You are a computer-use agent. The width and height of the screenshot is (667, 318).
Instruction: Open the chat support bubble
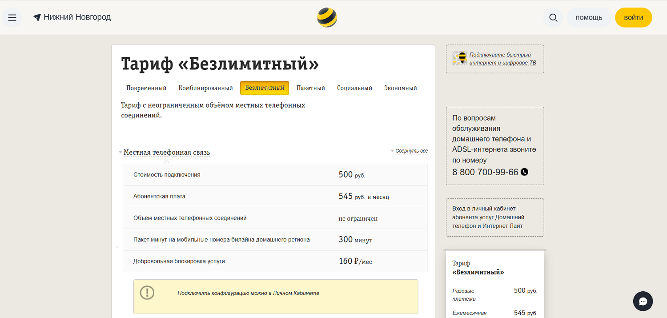(x=643, y=301)
